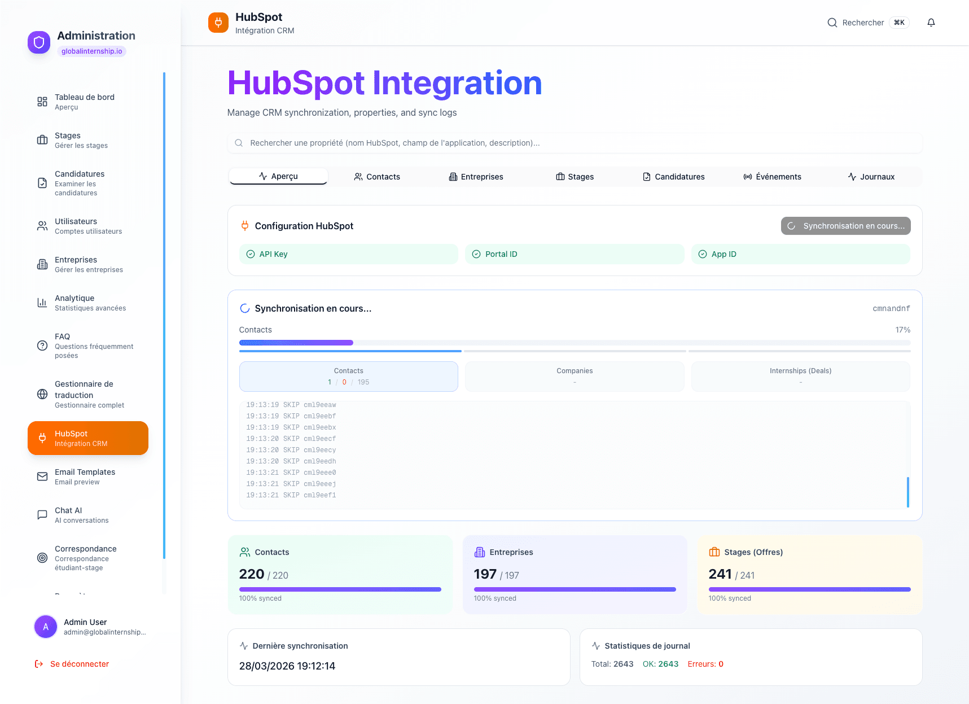Select the Companies sync step card

point(575,377)
